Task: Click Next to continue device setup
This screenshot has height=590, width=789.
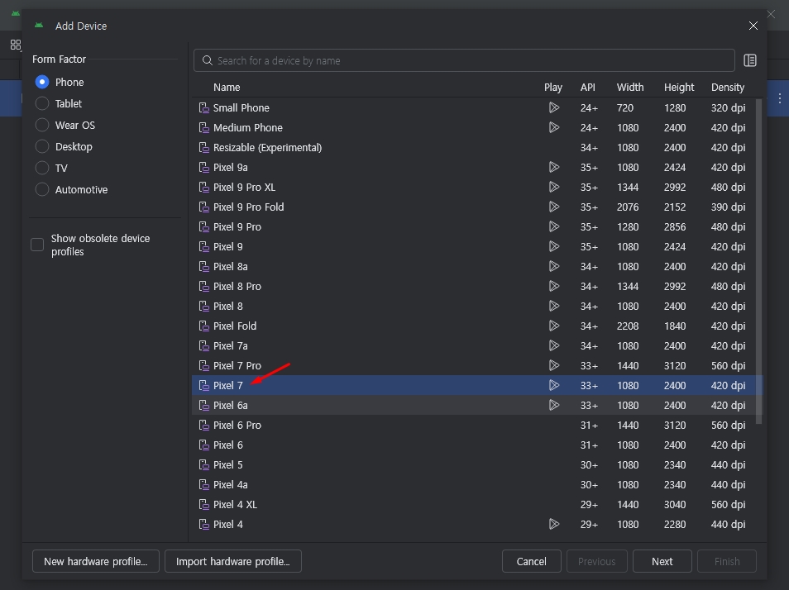Action: pos(662,561)
